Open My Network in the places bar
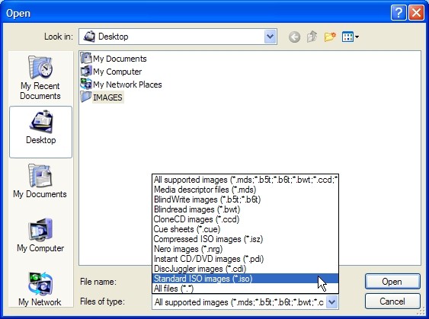This screenshot has width=429, height=319. point(40,289)
